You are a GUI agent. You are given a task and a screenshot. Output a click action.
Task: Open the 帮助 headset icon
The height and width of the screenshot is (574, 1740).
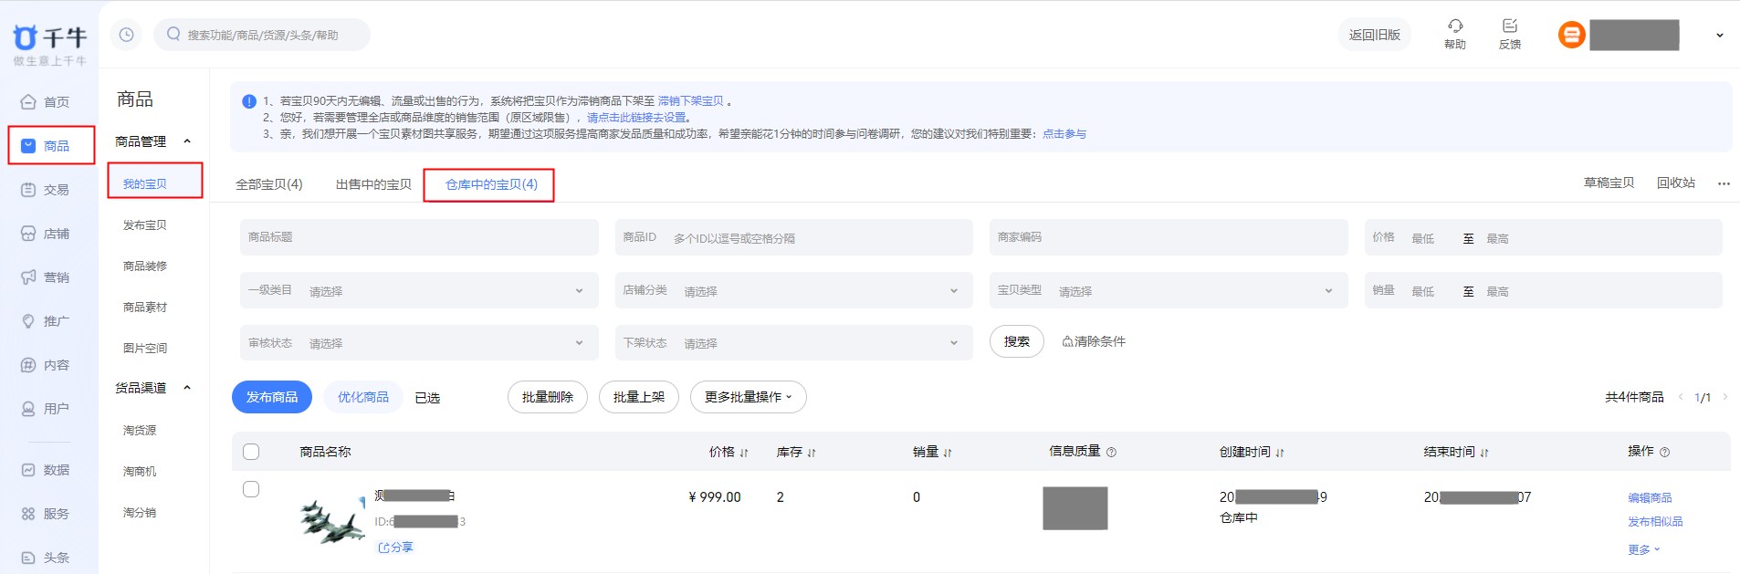point(1455,26)
